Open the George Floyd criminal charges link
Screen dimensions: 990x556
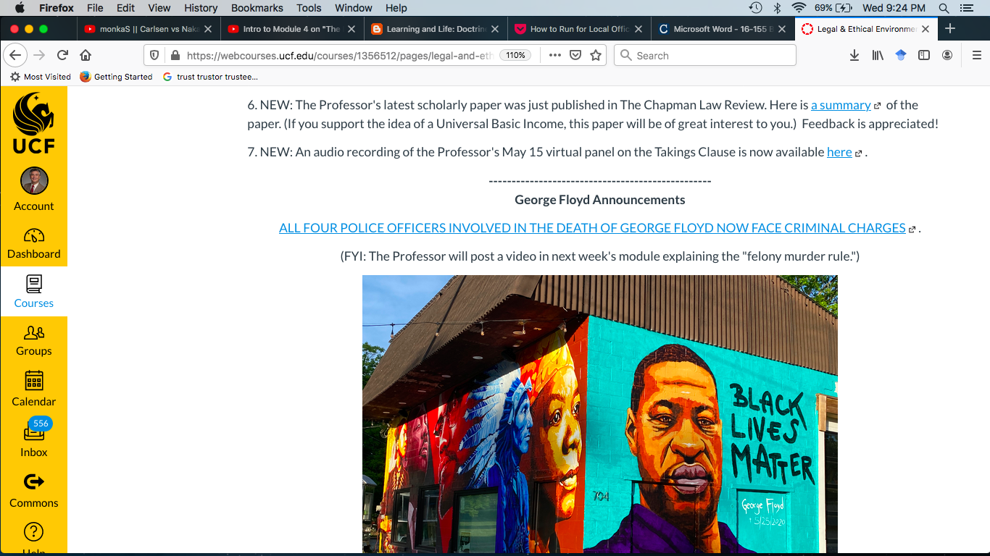point(592,228)
